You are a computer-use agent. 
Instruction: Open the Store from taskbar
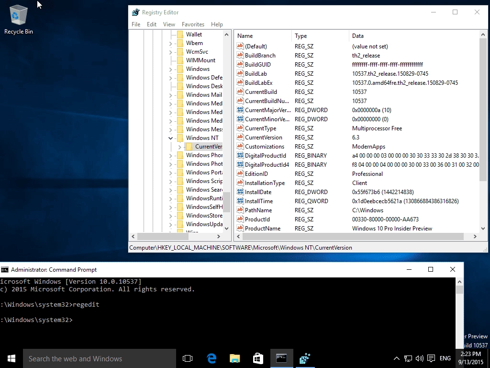tap(258, 358)
